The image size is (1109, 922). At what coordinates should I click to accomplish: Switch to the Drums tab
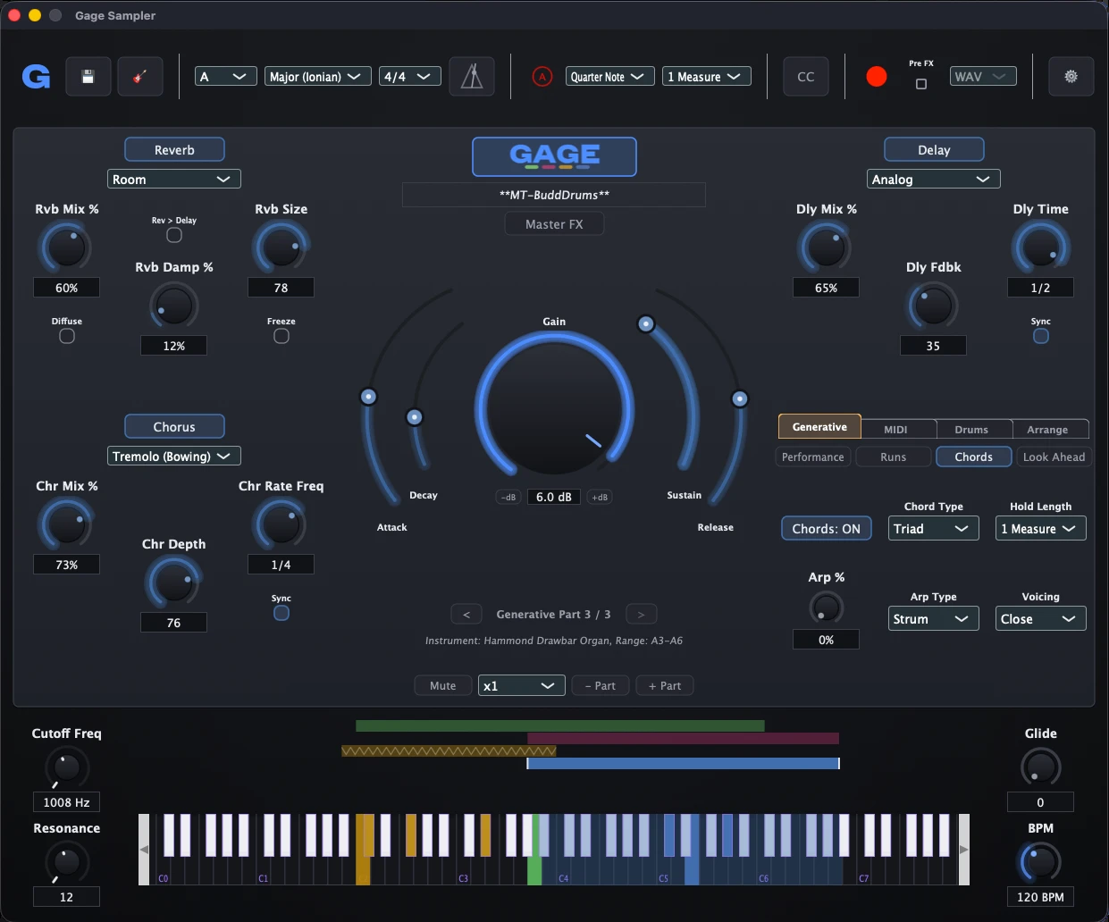(971, 430)
